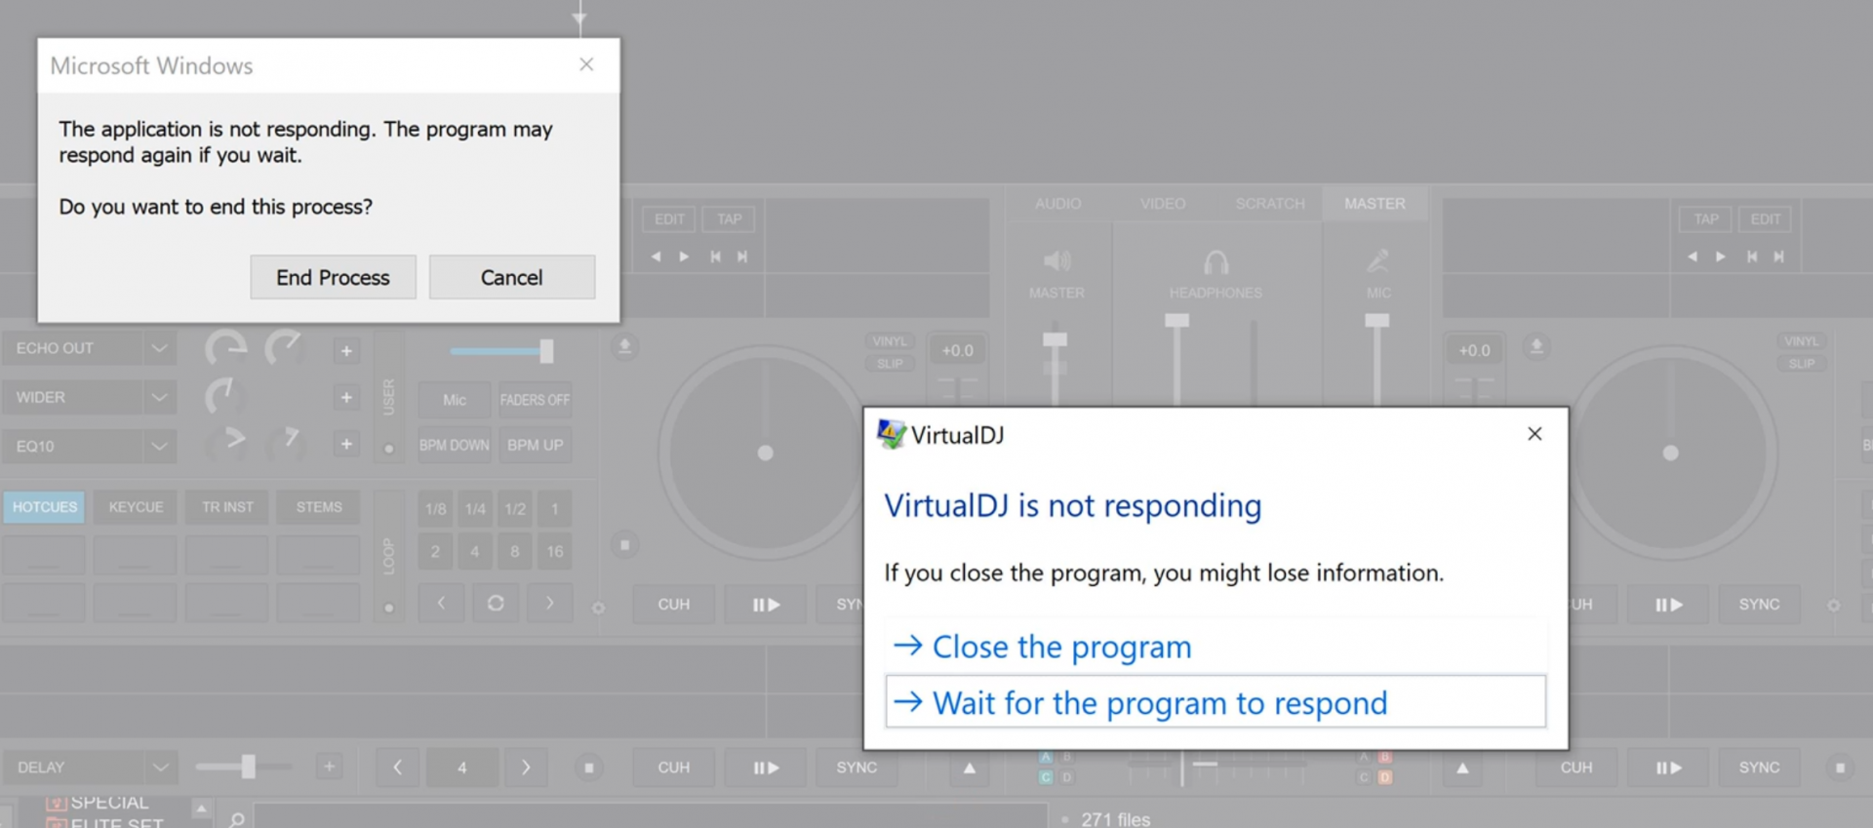Toggle SLIP mode on right deck
This screenshot has height=828, width=1873.
pyautogui.click(x=1801, y=364)
